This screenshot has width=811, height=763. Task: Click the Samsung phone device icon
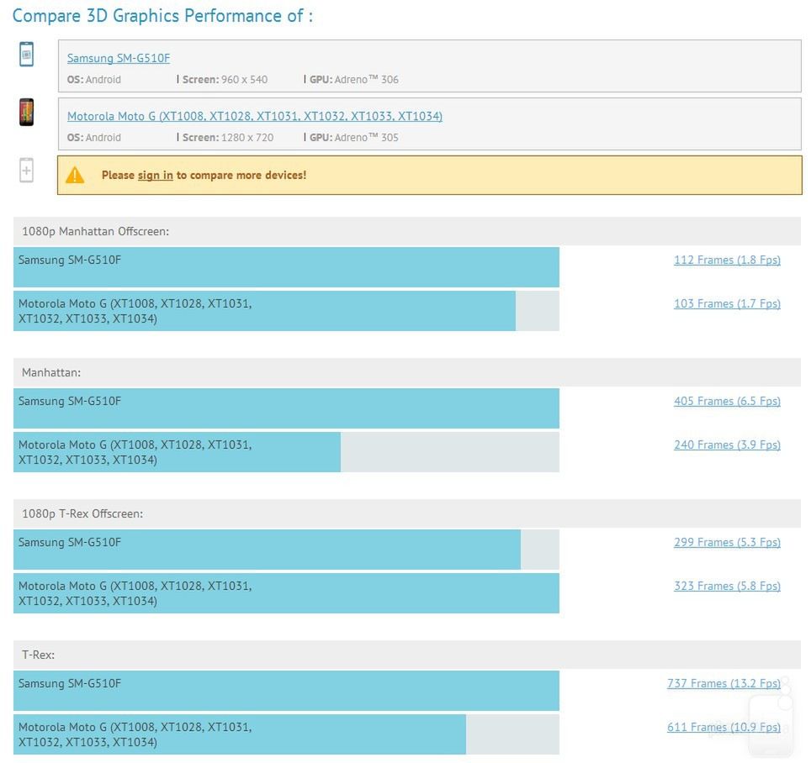27,55
